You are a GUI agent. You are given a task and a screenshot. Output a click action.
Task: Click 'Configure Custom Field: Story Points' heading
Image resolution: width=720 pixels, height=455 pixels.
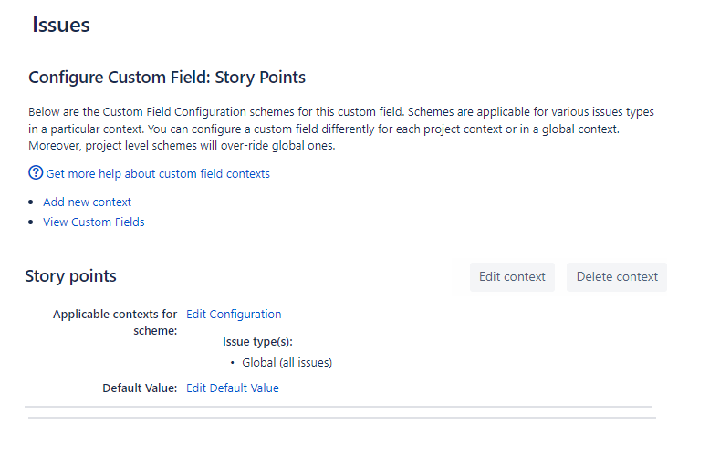coord(167,77)
